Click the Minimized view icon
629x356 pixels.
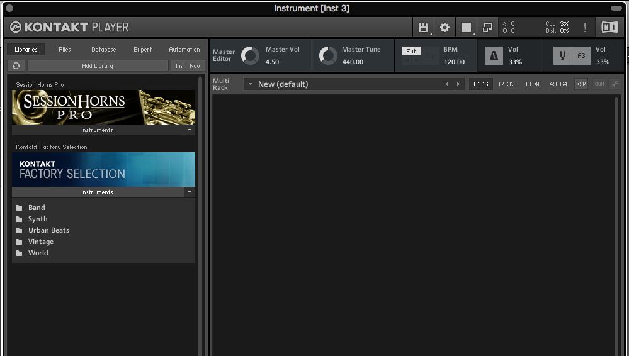pyautogui.click(x=487, y=27)
